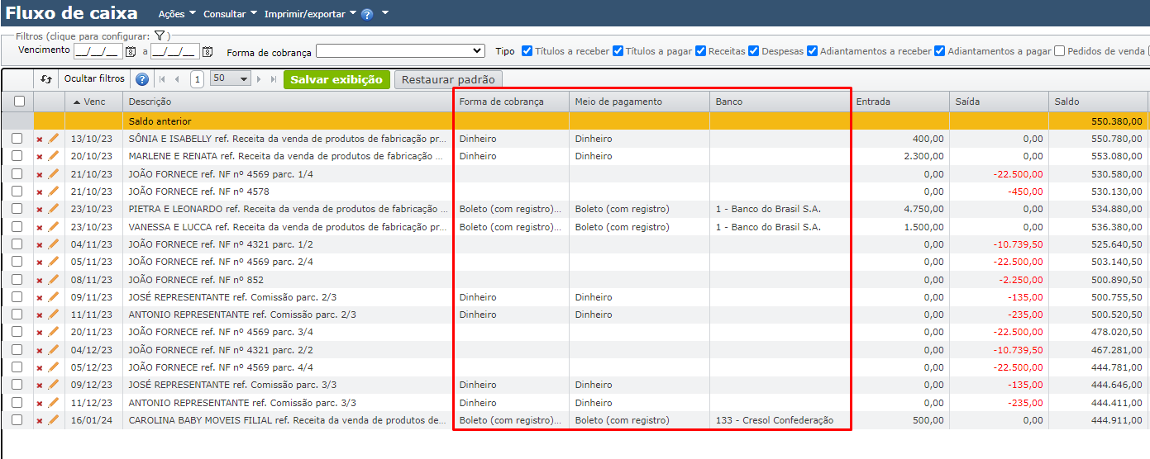Expand the arrow next to the header help icon
Image resolution: width=1150 pixels, height=459 pixels.
tap(385, 14)
